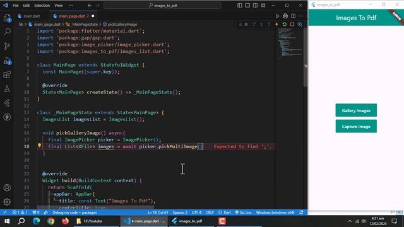
Task: Stop debugging with the red square
Action: [292, 24]
